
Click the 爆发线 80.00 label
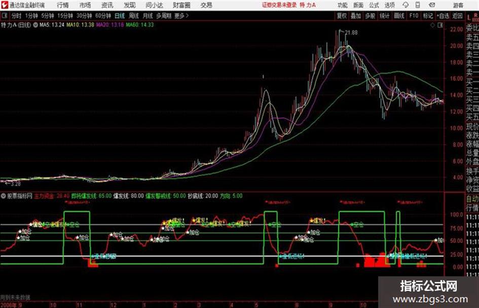128,196
